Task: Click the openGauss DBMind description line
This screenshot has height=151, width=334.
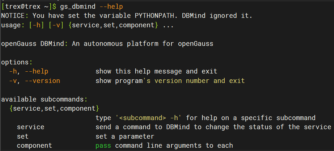Action: (x=107, y=44)
